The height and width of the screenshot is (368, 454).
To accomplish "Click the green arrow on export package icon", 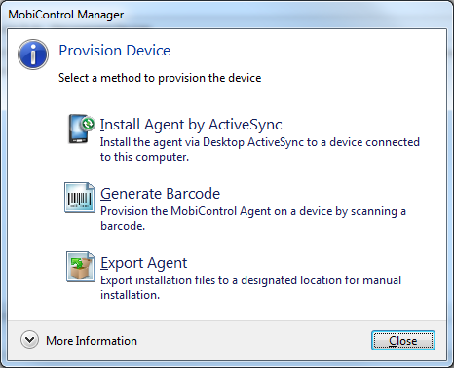I will [77, 263].
